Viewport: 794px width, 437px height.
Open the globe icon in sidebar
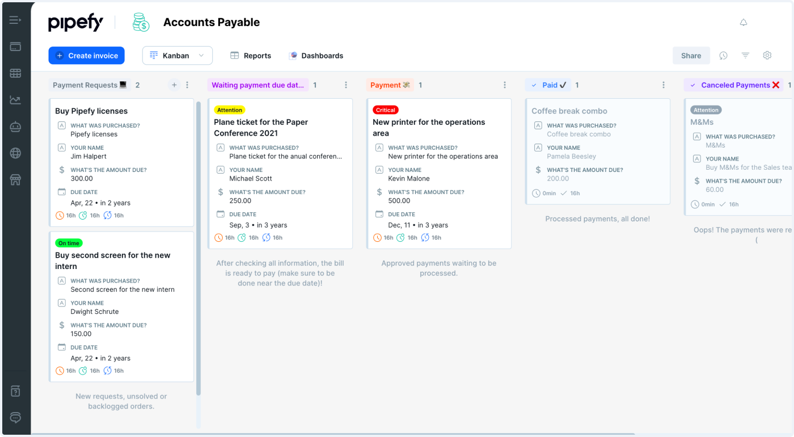[x=15, y=153]
